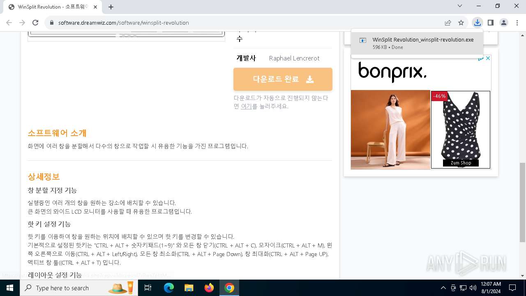The height and width of the screenshot is (296, 526).
Task: Close the bonprix ad with X
Action: (488, 58)
